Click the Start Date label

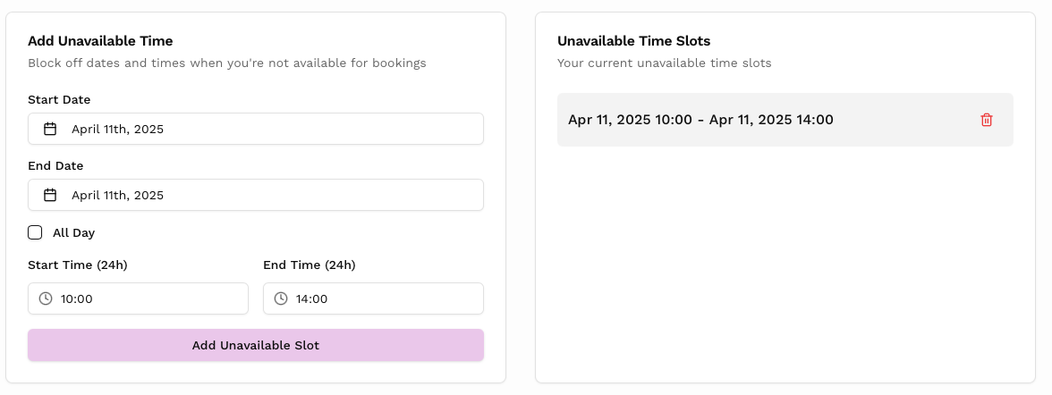click(x=59, y=99)
